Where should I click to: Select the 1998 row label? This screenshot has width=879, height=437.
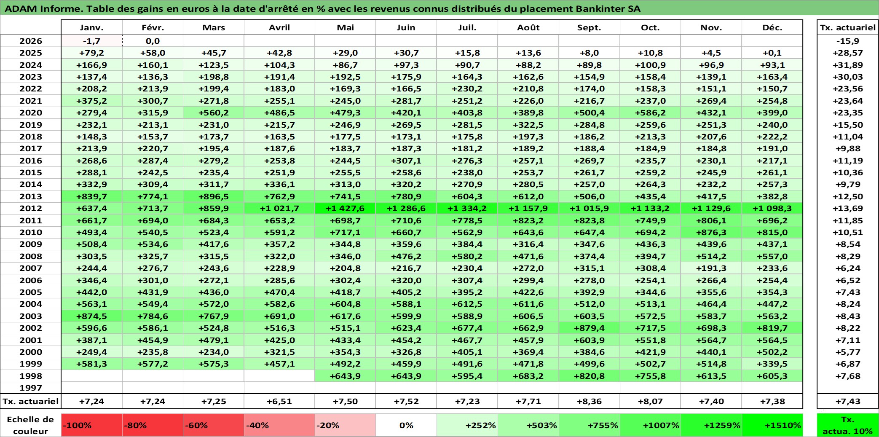coord(31,376)
